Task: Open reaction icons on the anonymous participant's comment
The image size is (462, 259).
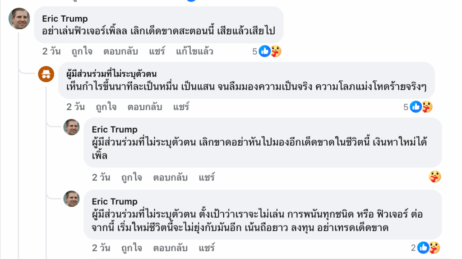Action: 421,107
